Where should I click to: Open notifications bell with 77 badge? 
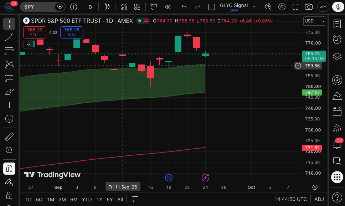pyautogui.click(x=337, y=144)
